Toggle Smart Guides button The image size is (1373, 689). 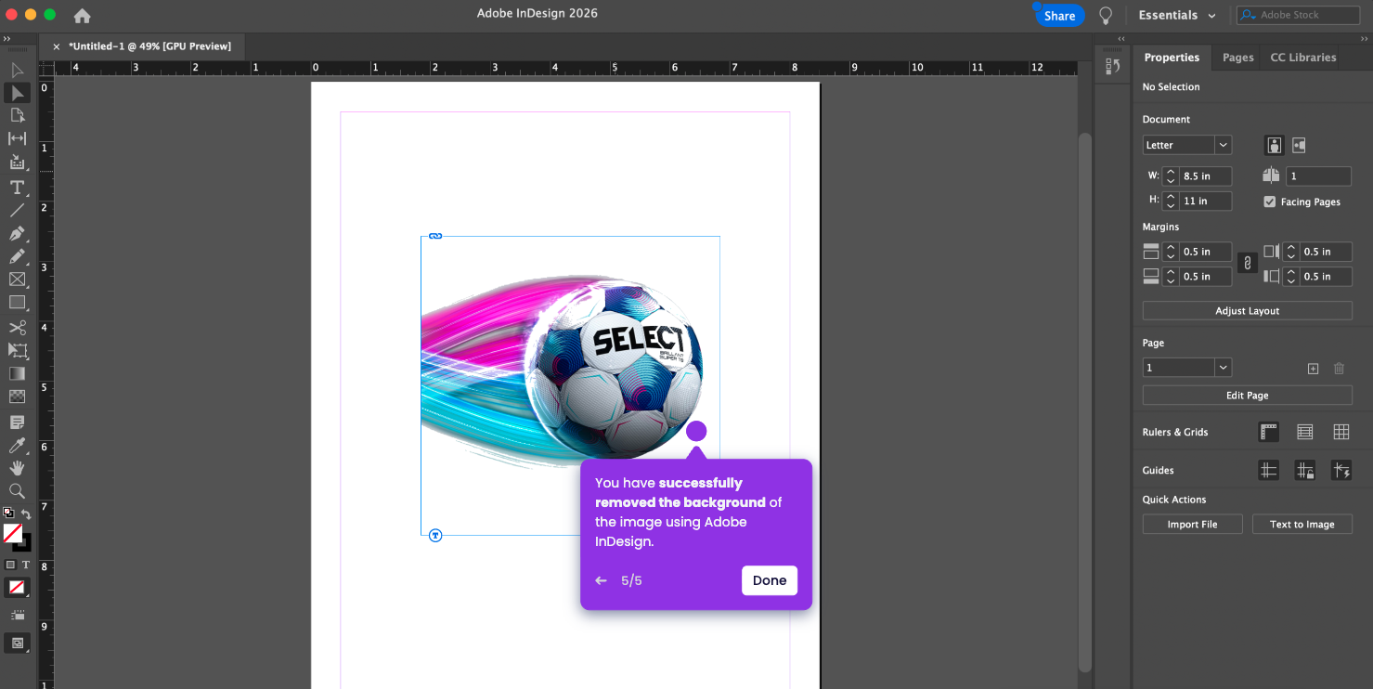click(x=1341, y=471)
